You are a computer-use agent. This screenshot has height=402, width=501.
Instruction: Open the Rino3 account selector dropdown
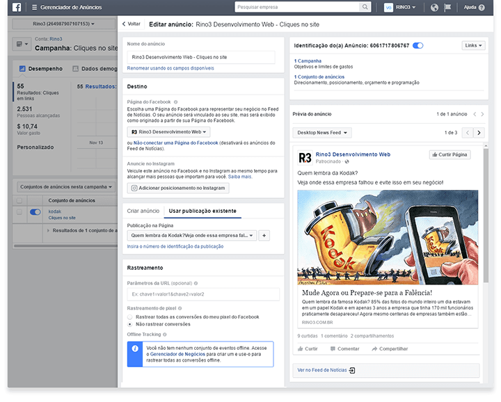click(x=63, y=24)
